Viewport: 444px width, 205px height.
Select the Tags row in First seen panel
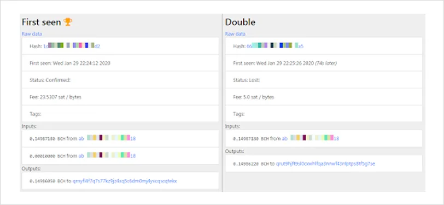(120, 114)
